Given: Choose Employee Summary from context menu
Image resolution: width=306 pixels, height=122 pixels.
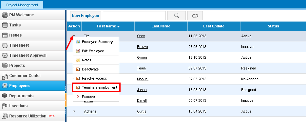Looking at the screenshot, I should coord(96,42).
